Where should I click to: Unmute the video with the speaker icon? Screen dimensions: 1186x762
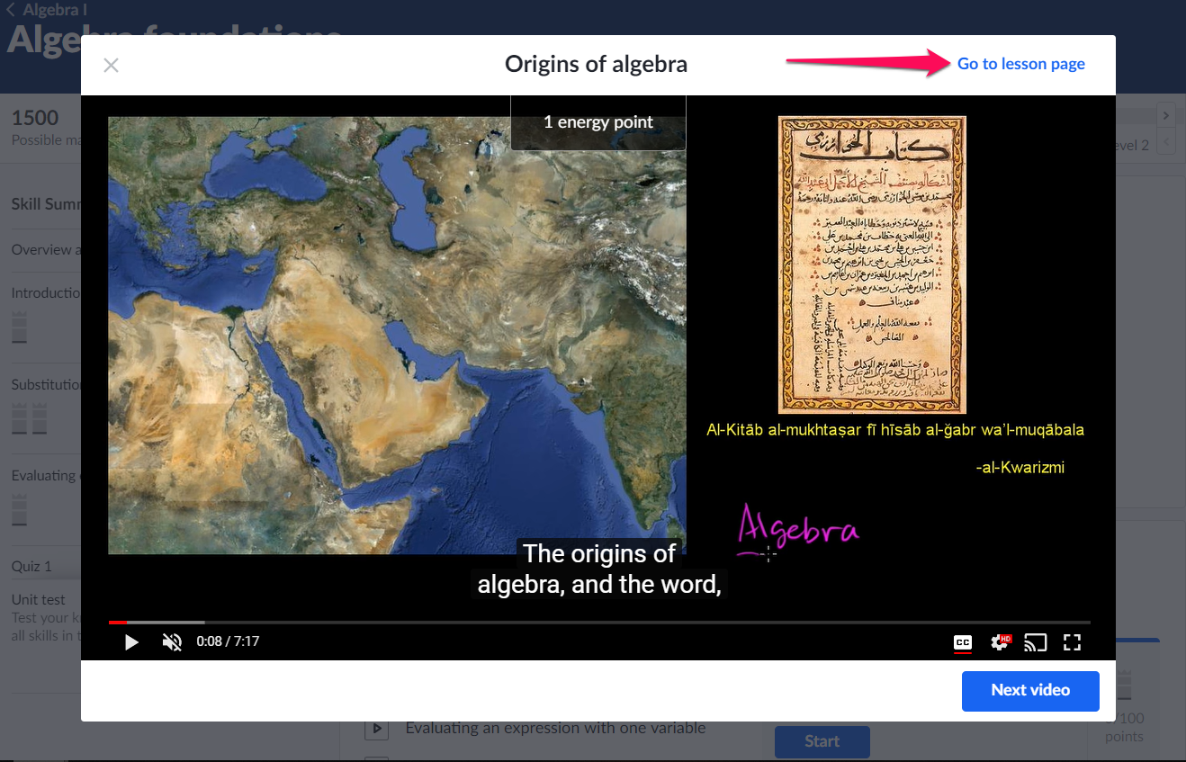(172, 642)
